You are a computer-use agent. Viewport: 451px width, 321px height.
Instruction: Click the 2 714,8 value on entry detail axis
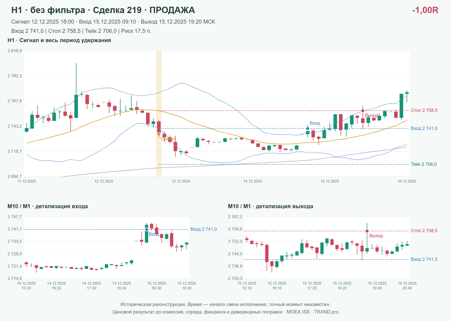[x=15, y=279]
